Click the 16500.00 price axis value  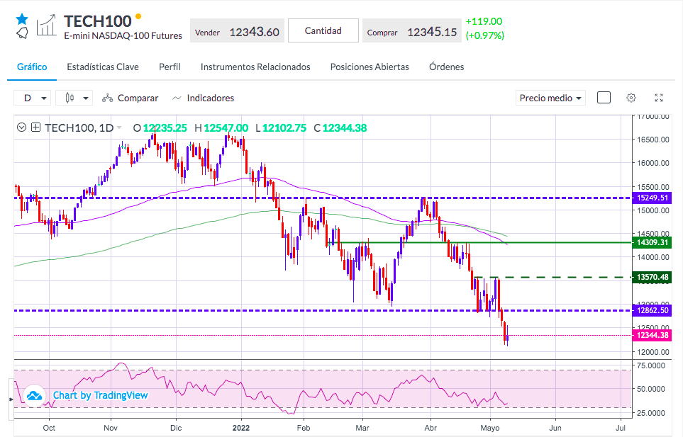point(653,140)
